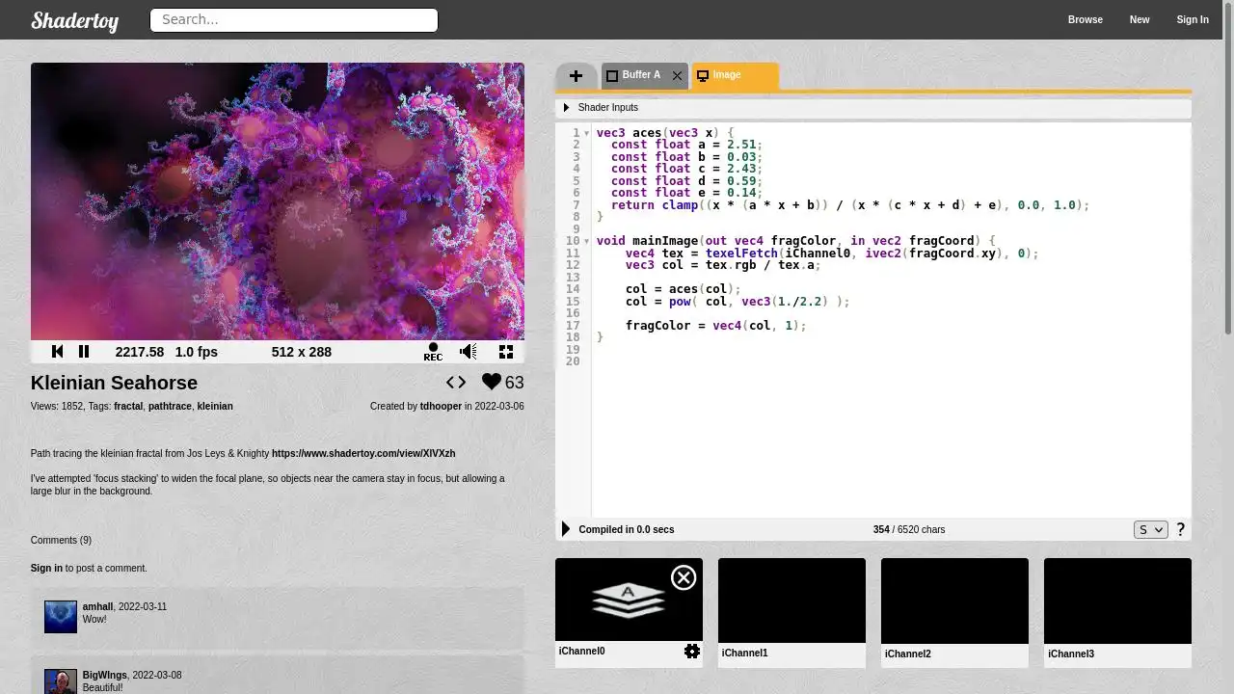Open the pathtrace tag link
This screenshot has height=694, width=1234.
(x=170, y=407)
